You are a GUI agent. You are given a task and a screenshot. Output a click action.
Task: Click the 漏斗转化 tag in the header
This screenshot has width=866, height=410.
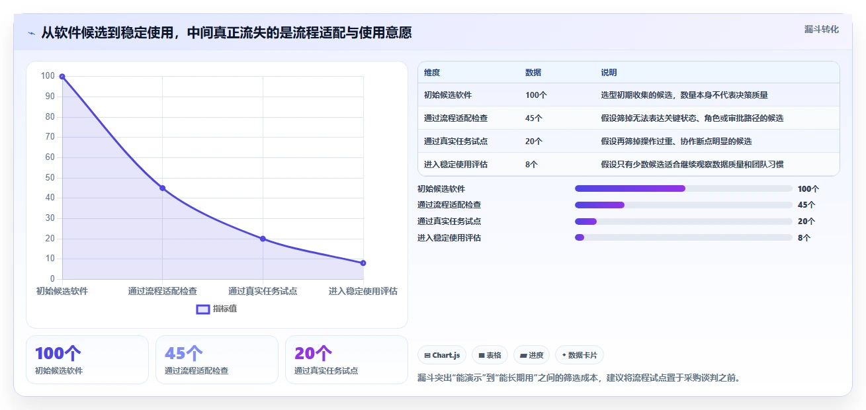[821, 29]
